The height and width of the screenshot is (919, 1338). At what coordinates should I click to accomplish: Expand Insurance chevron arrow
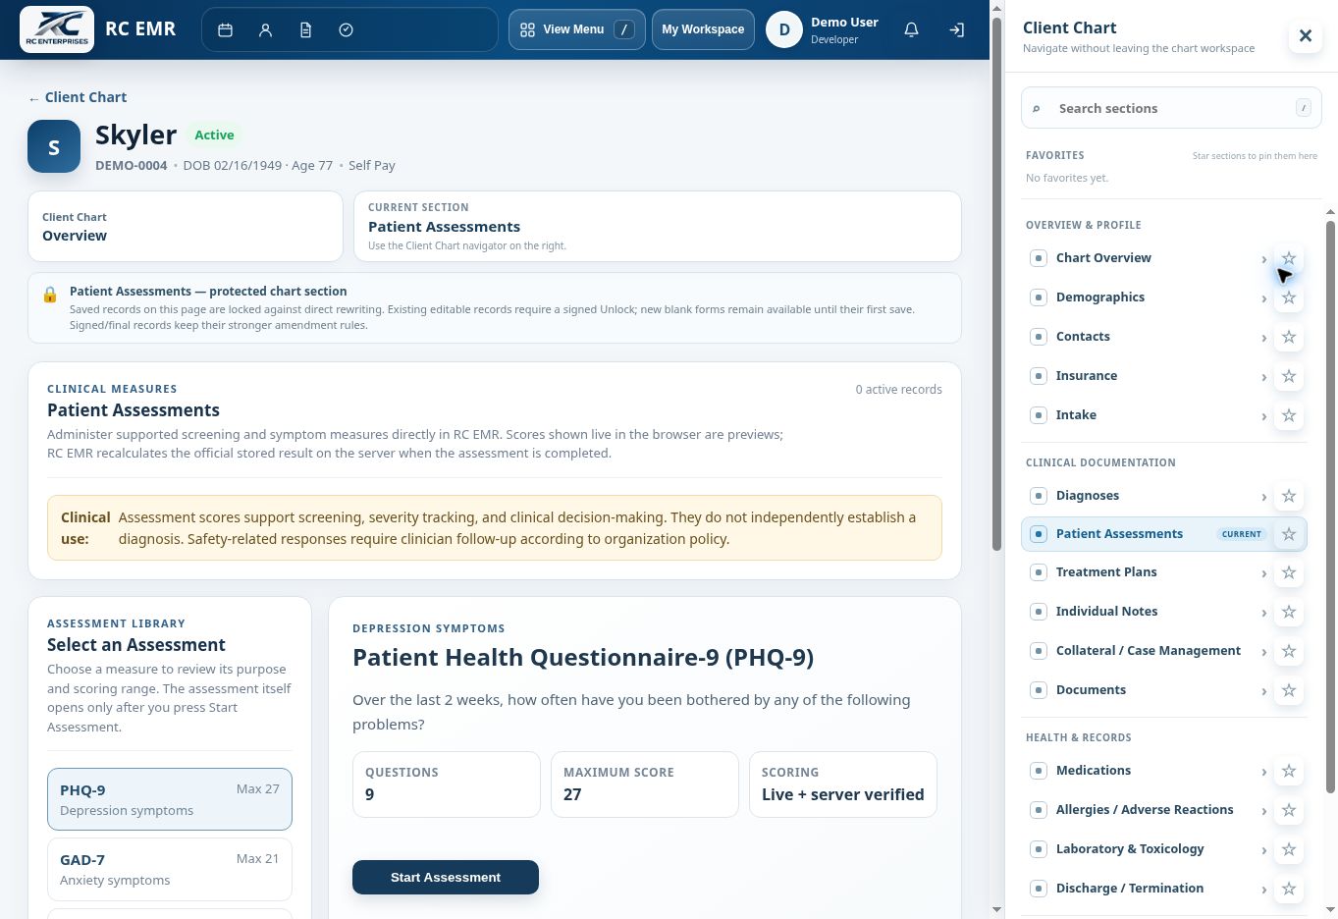1263,377
